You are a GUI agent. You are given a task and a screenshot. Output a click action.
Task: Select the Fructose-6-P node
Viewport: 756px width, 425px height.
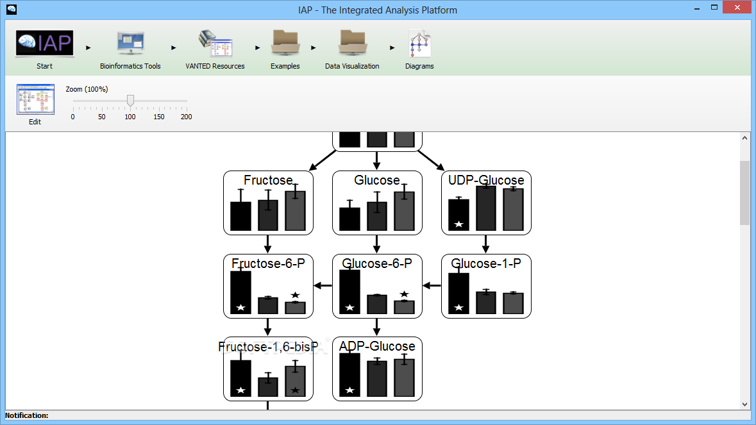pos(268,287)
